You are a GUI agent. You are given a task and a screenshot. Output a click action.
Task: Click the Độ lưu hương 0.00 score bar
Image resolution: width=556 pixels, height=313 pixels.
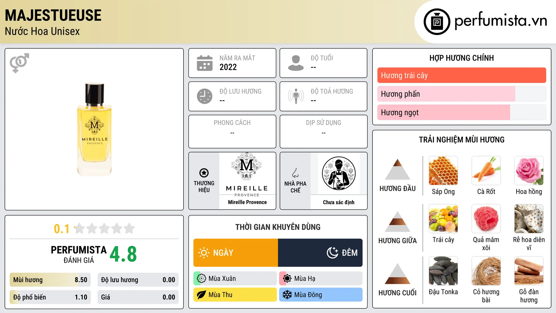138,280
